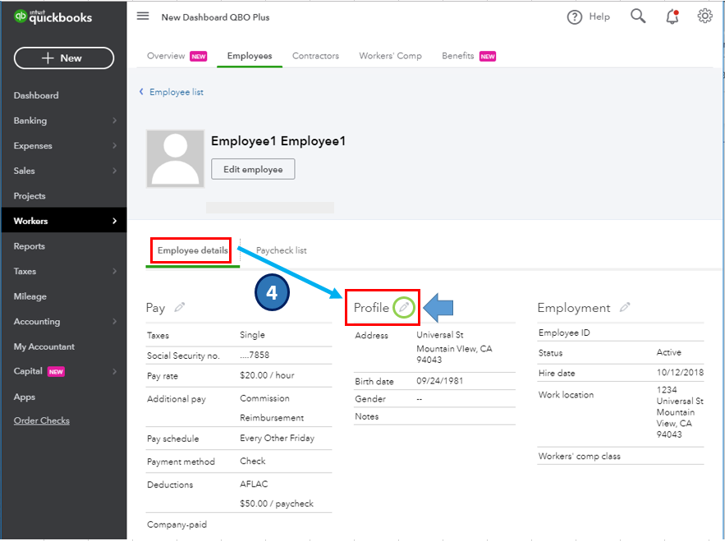Click the 'Workers' comp class' row
The width and height of the screenshot is (725, 541).
[x=621, y=456]
